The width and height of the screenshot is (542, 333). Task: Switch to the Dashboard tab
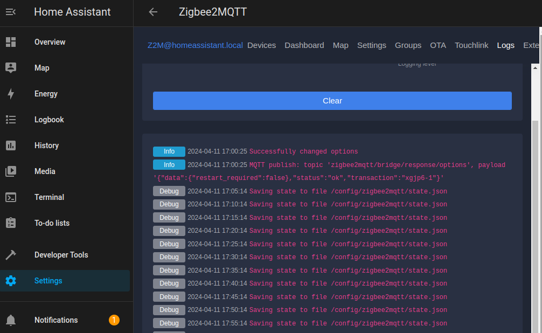point(304,45)
